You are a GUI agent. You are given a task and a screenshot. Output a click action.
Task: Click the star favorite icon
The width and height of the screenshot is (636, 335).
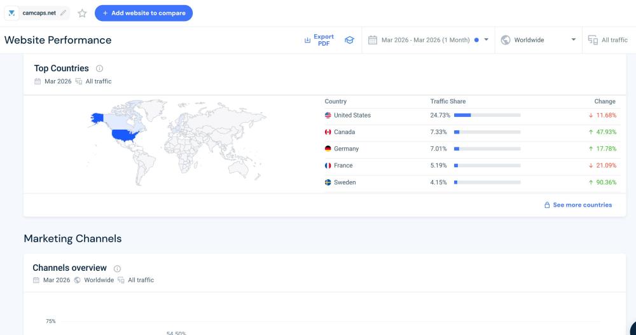coord(82,13)
